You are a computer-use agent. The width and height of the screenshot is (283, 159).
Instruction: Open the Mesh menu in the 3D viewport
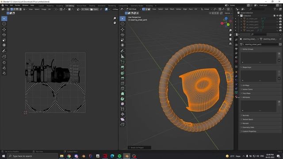tap(172, 9)
